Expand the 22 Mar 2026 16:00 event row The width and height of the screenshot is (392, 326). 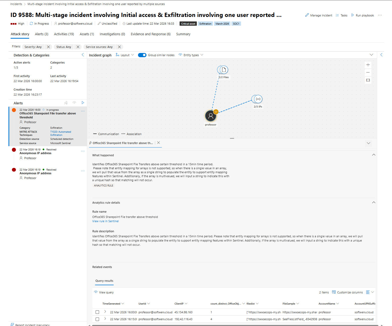[x=105, y=312]
